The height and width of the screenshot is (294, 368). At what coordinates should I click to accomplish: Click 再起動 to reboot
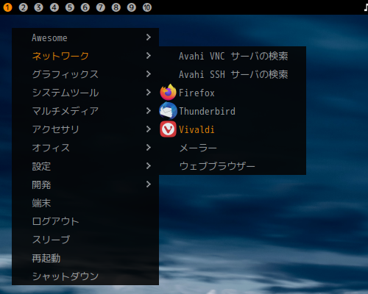(x=85, y=258)
